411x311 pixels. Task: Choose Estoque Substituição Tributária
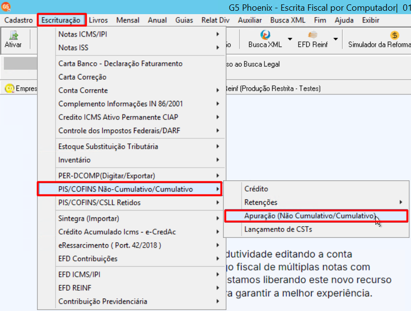coord(132,146)
